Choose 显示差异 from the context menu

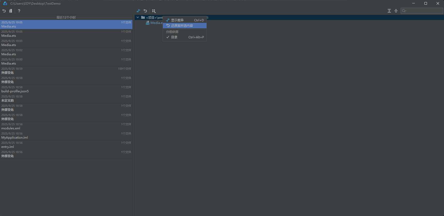click(x=177, y=20)
